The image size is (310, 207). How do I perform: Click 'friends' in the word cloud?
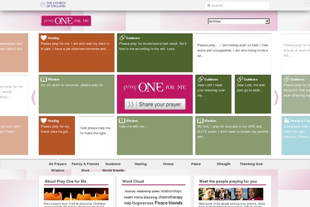pos(176,203)
